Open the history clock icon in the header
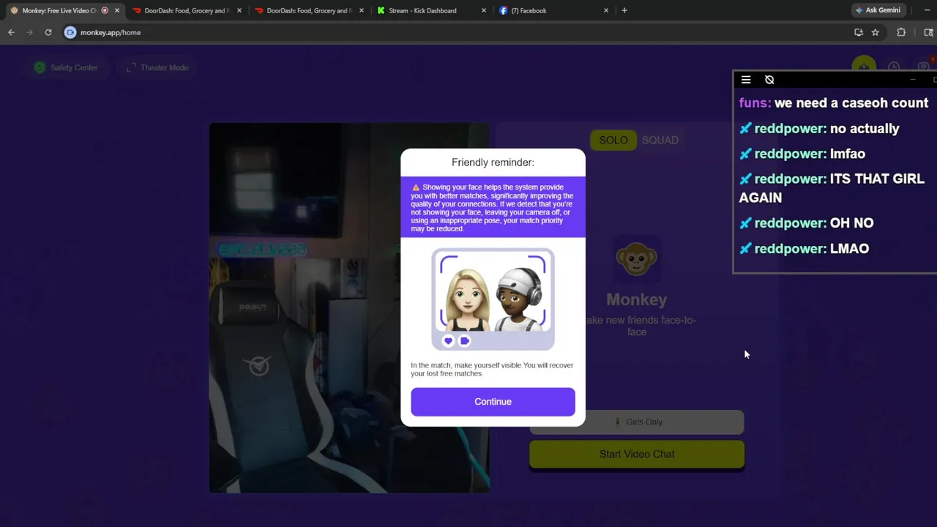This screenshot has width=937, height=527. pos(894,67)
